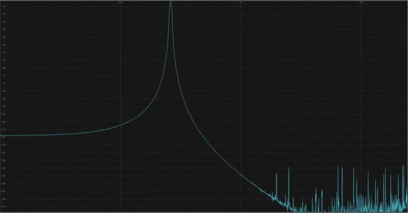Click the -120 dB level axis label

pyautogui.click(x=4, y=137)
